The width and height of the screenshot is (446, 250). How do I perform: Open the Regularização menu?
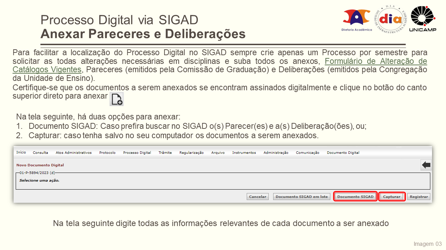pos(191,153)
